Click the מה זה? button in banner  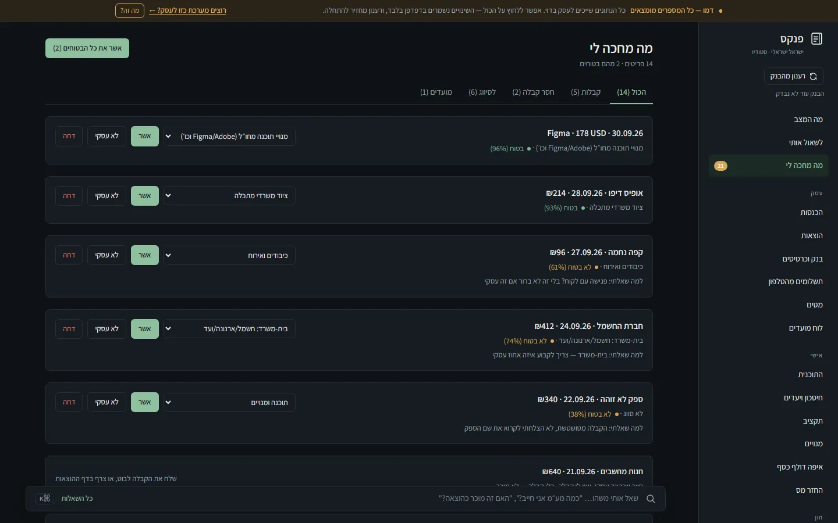coord(130,10)
